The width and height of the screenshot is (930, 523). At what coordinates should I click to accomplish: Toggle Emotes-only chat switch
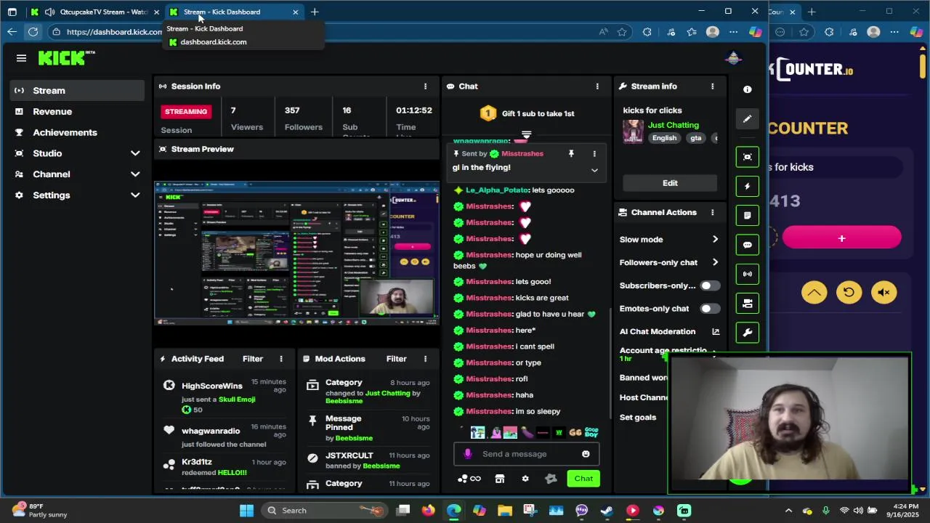pyautogui.click(x=709, y=309)
